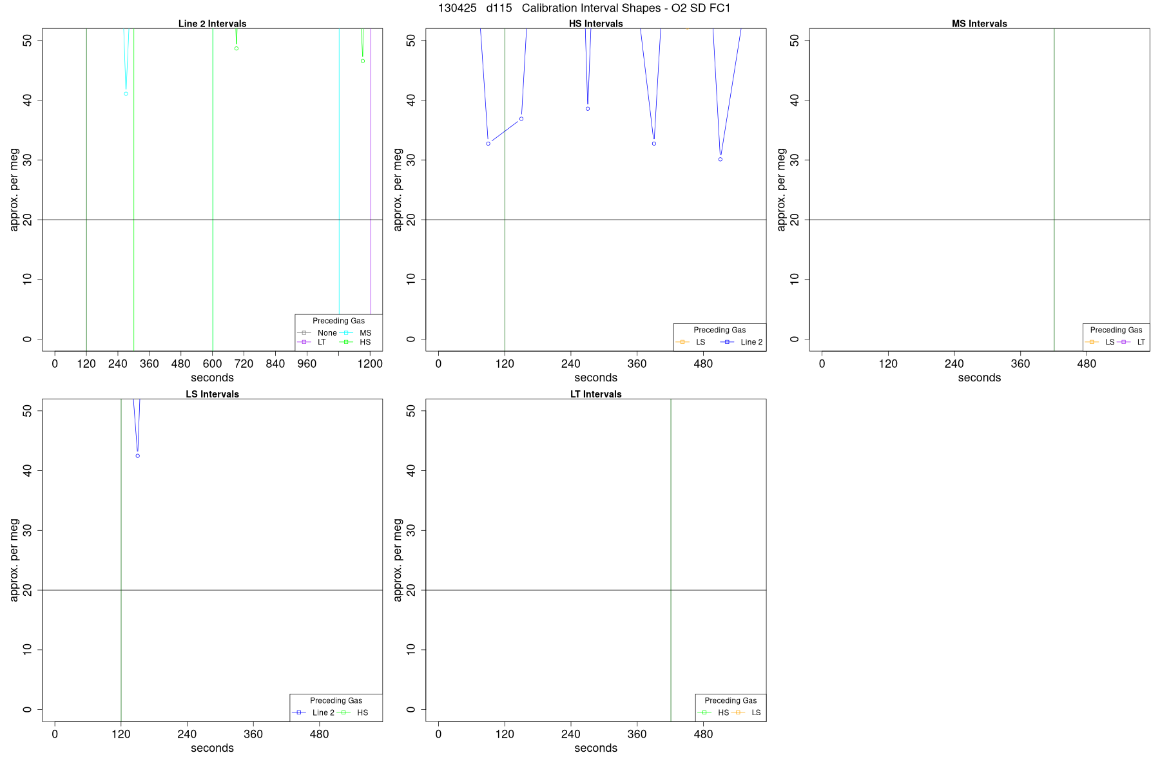This screenshot has width=1160, height=773.
Task: Click the '600' x-axis tick label
Action: point(212,364)
